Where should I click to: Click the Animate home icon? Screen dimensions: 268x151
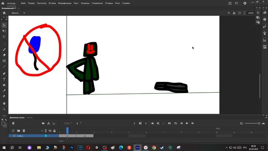coord(3,3)
